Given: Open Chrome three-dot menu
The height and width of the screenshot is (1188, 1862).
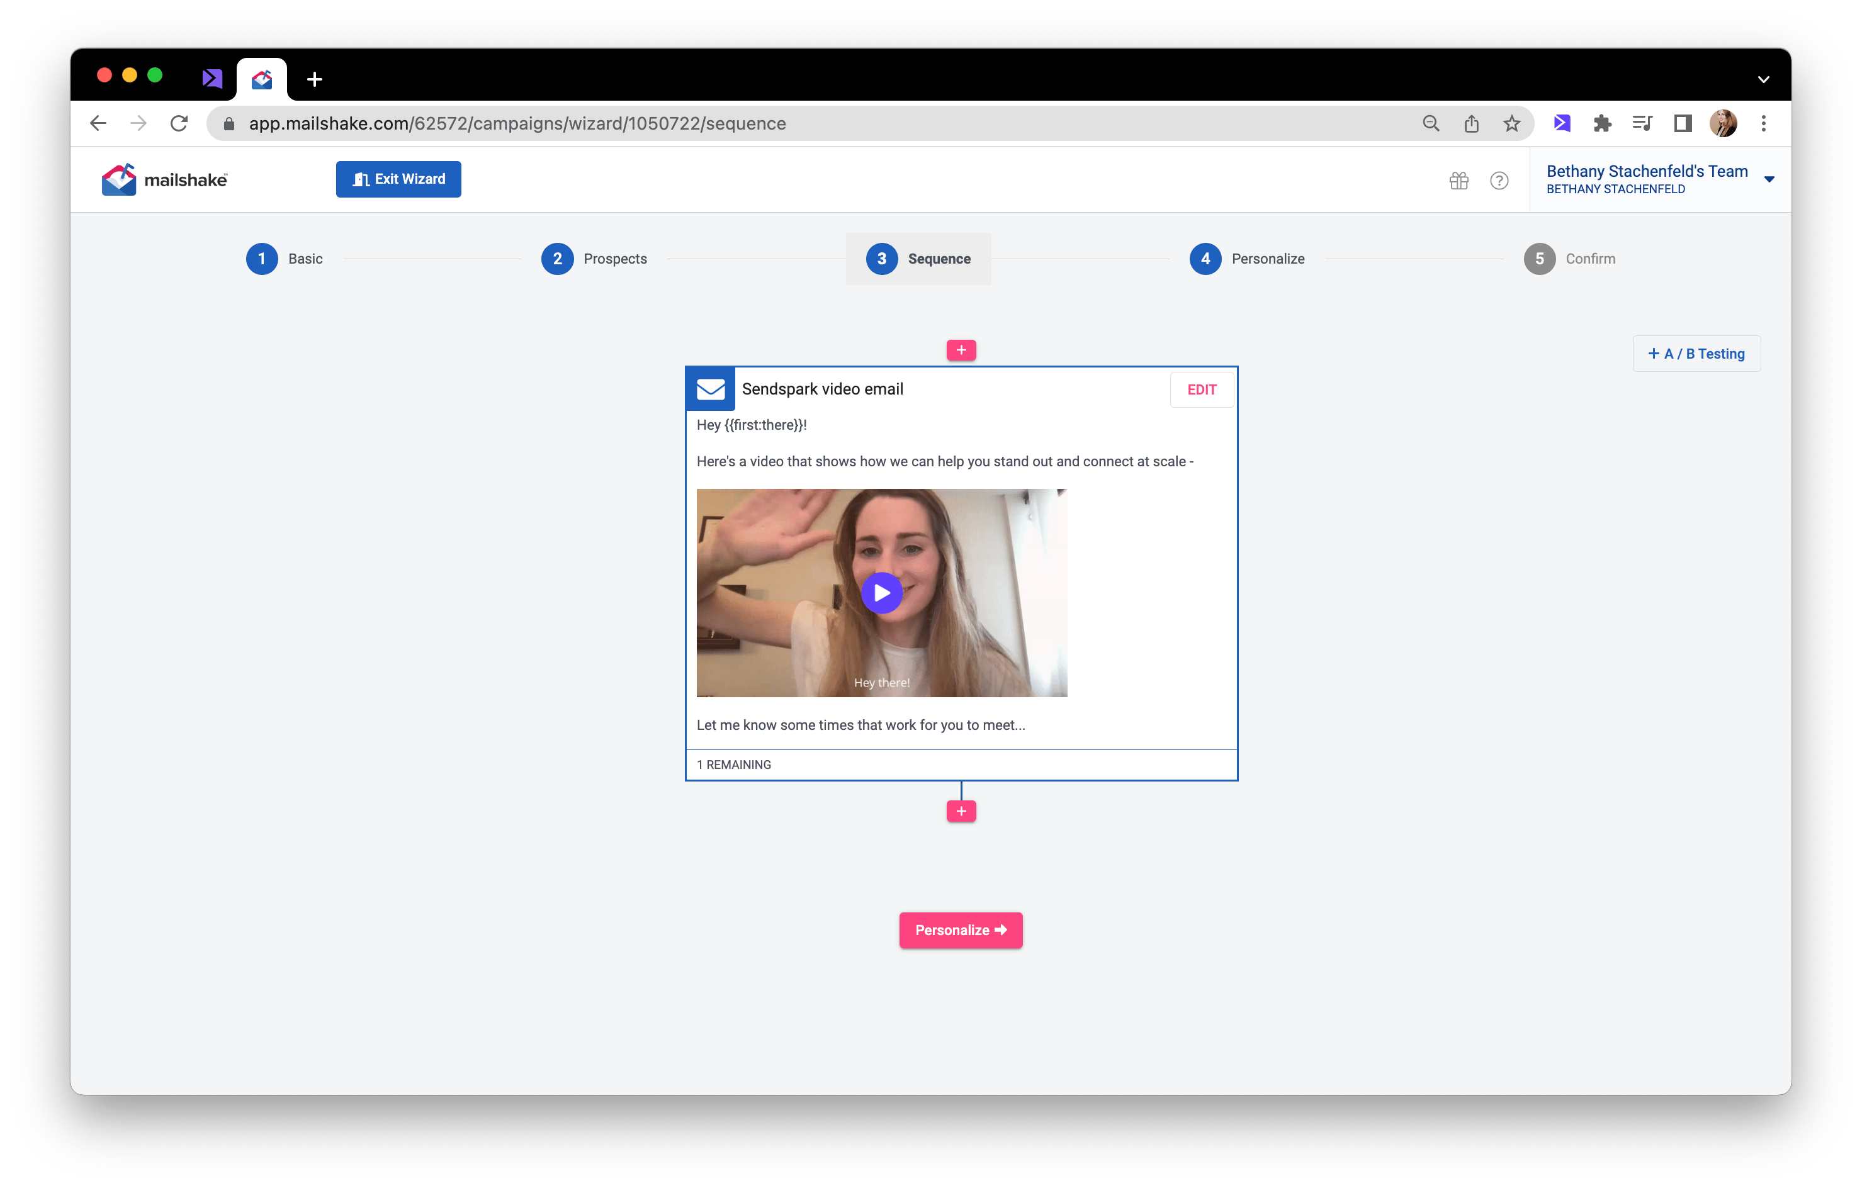Looking at the screenshot, I should pos(1764,124).
